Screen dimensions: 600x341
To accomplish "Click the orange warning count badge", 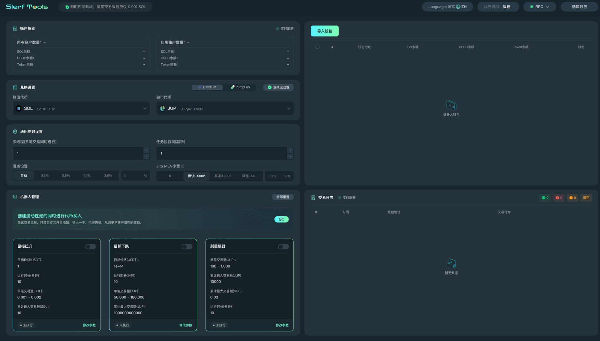I will [572, 198].
